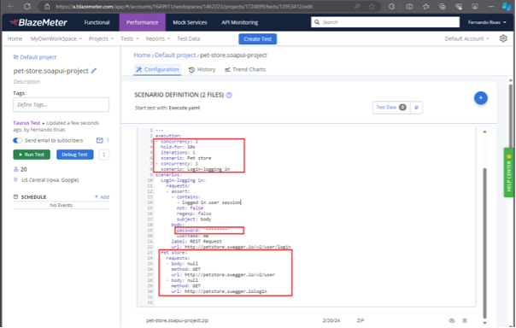516x328 pixels.
Task: Switch to the Functional tab
Action: pyautogui.click(x=97, y=22)
